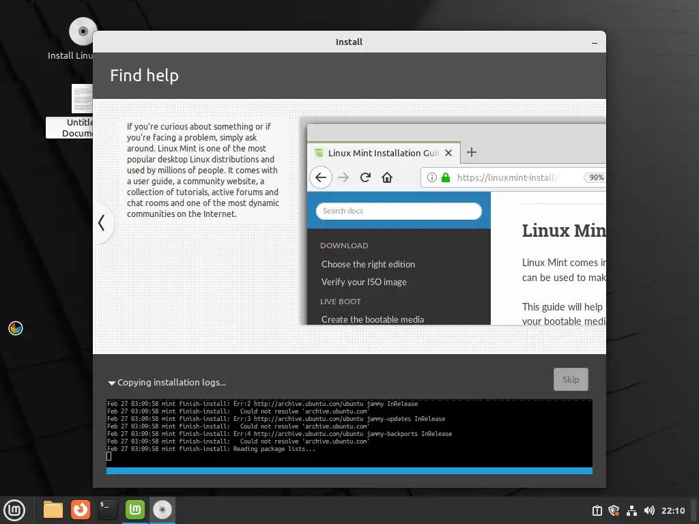Open the Terminal launcher in the panel
699x524 pixels.
pyautogui.click(x=107, y=510)
